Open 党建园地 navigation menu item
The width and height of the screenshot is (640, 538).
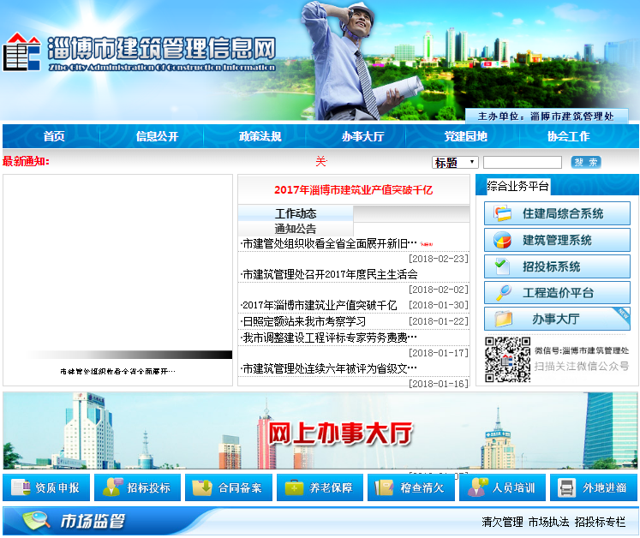(465, 136)
